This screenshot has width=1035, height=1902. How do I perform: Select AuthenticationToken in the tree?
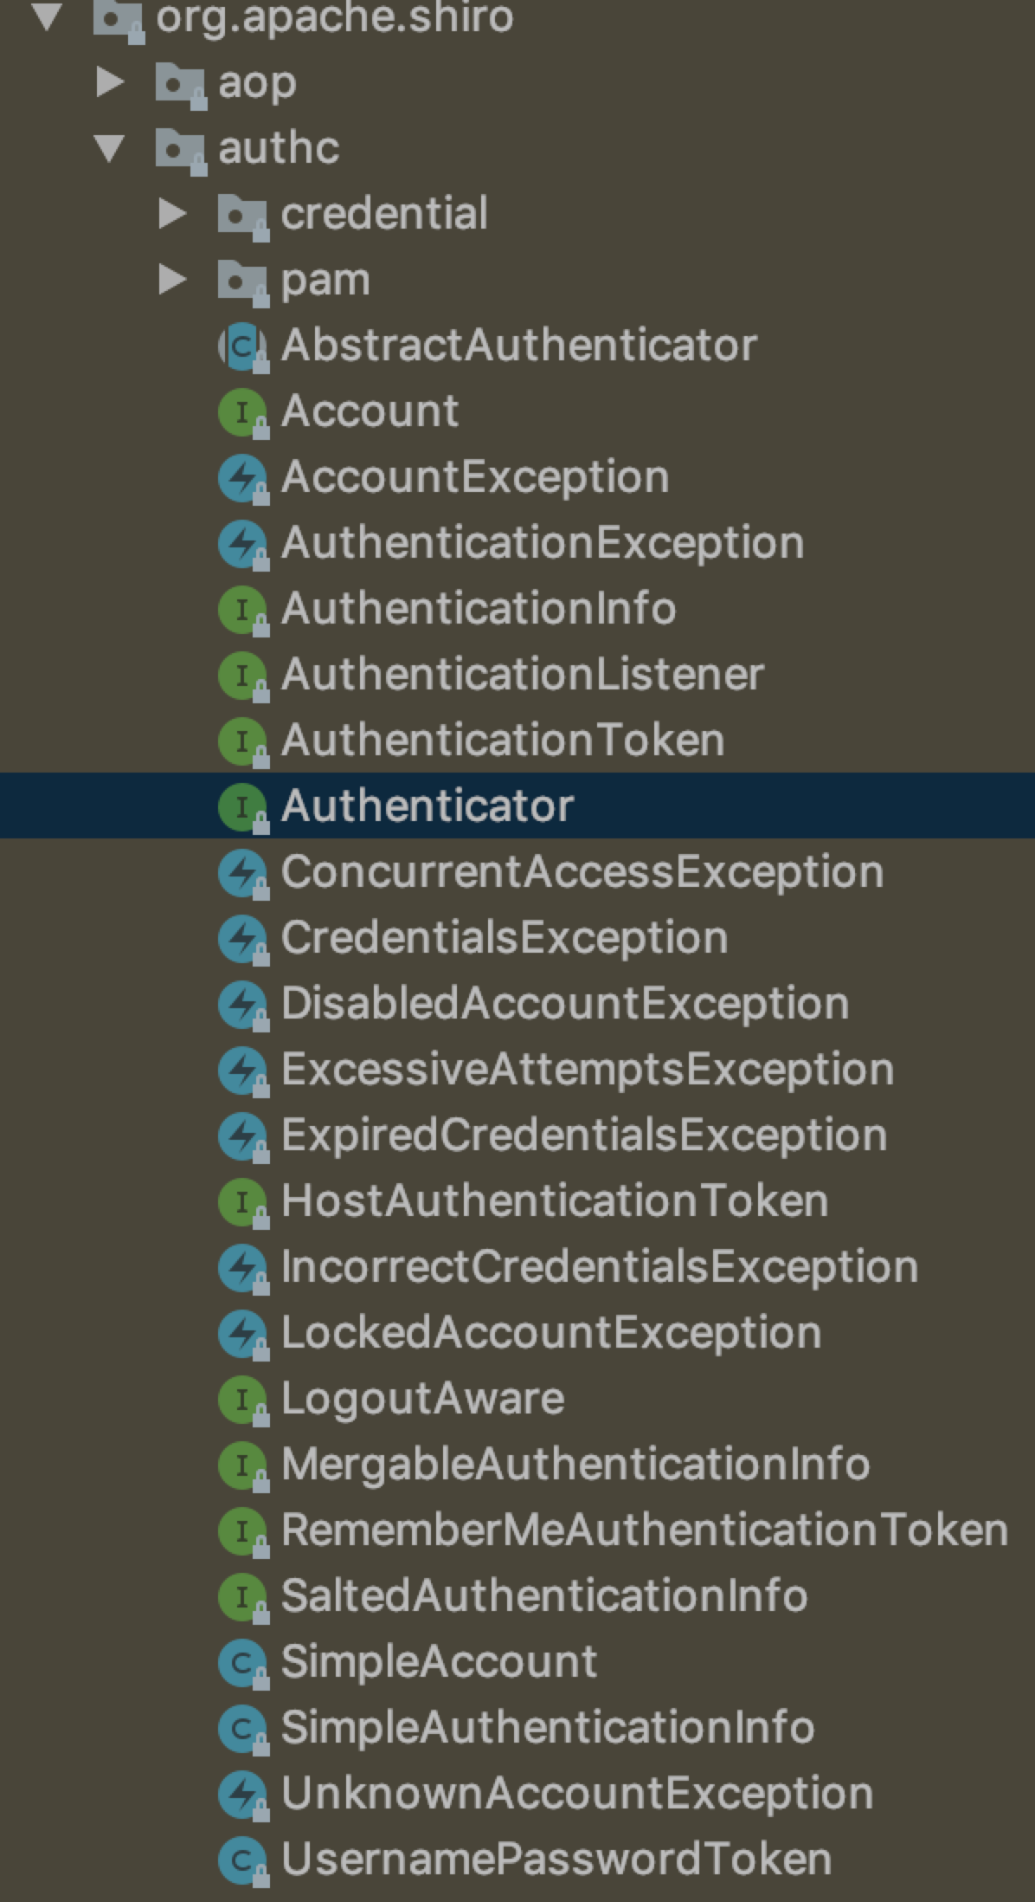pos(503,741)
